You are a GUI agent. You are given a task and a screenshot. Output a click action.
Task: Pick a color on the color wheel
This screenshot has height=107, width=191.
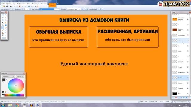click(x=16, y=86)
